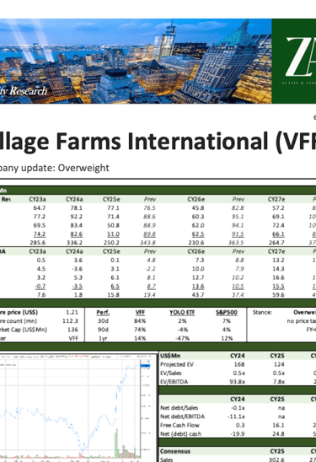Select revenue cell '78.1'

click(77, 208)
